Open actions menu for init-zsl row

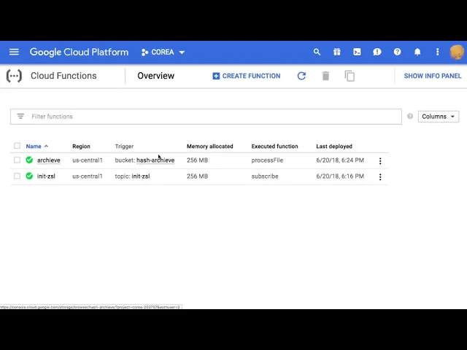(x=380, y=177)
